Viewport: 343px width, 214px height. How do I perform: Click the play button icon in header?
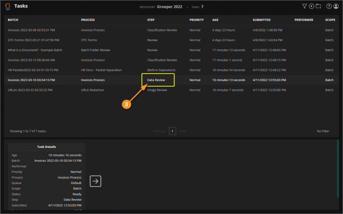click(x=311, y=6)
